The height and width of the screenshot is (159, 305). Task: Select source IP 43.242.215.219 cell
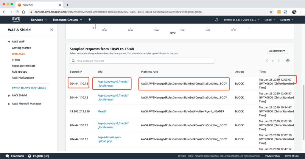click(x=80, y=111)
